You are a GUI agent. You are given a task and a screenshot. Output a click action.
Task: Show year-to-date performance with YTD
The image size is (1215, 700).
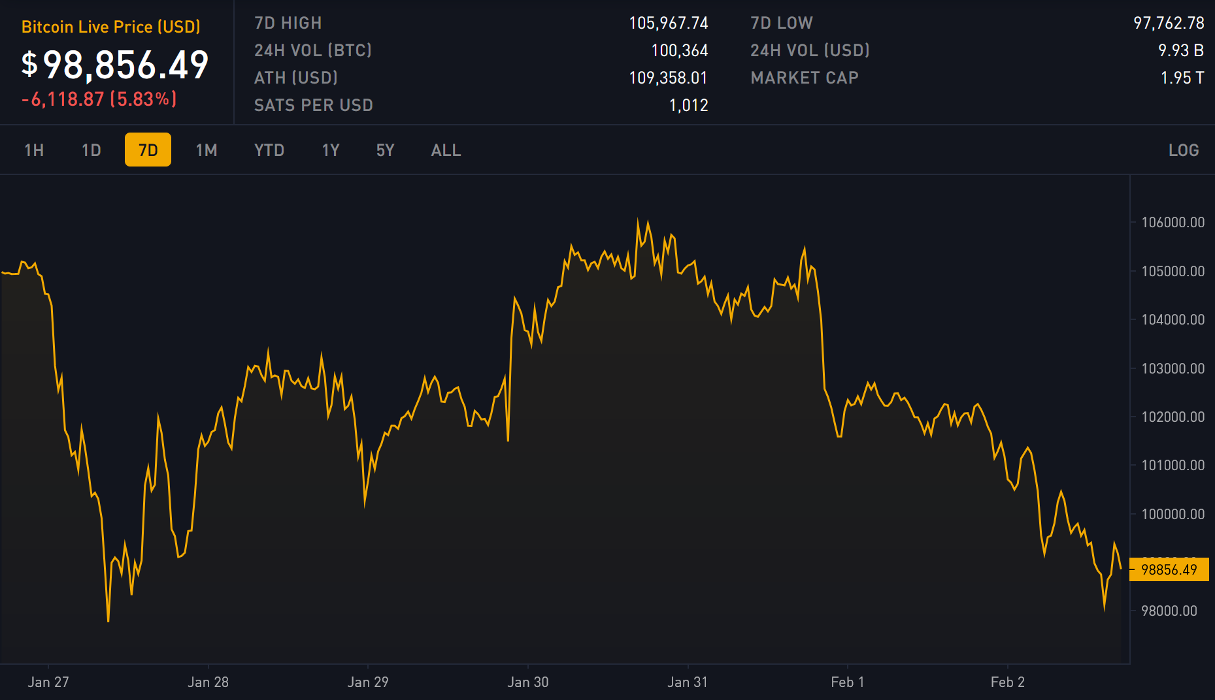[x=269, y=150]
